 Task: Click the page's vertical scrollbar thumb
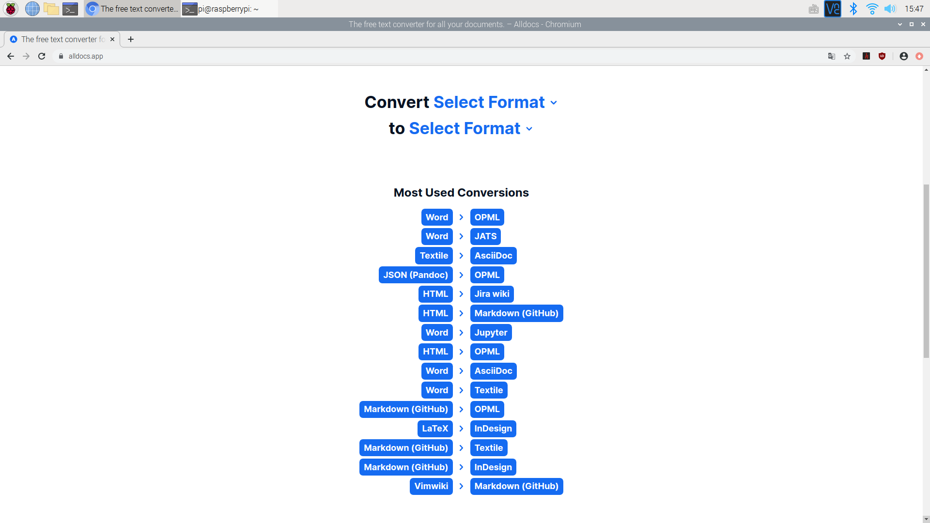click(x=926, y=271)
